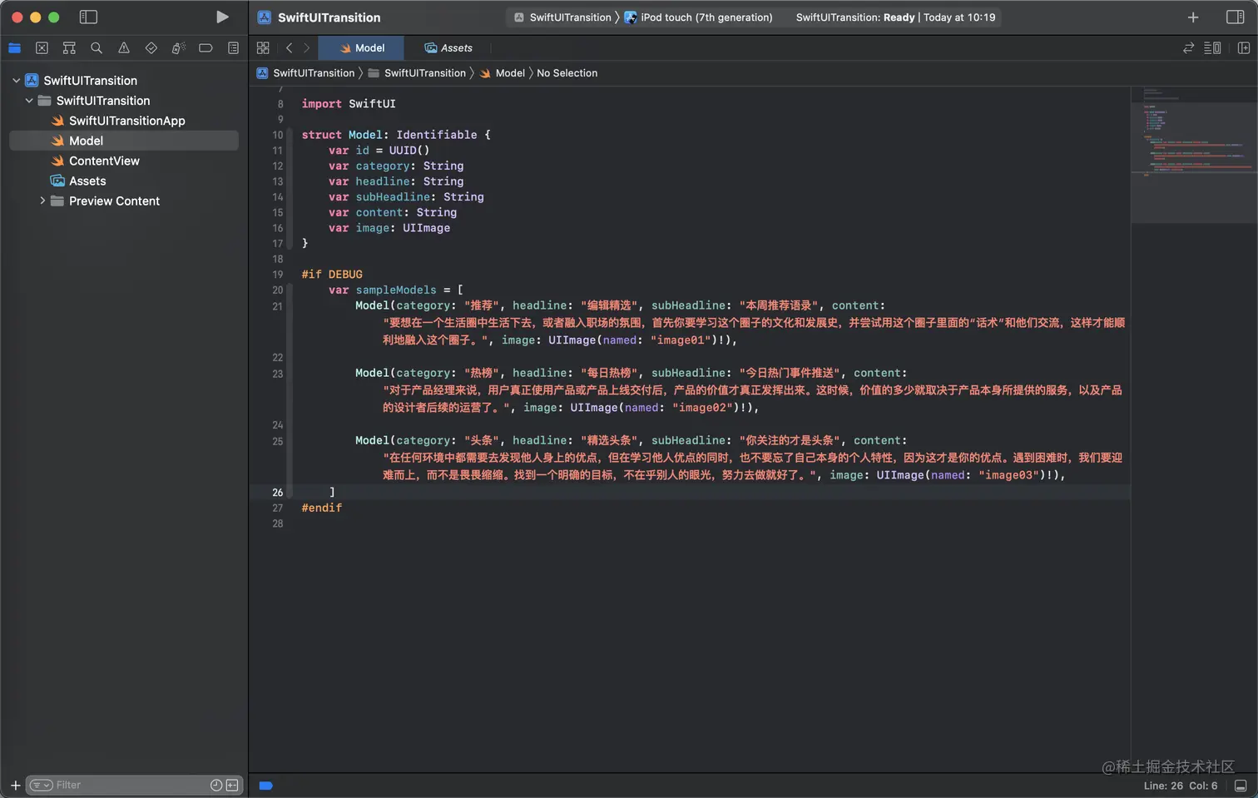Image resolution: width=1258 pixels, height=798 pixels.
Task: Go forward in editor history
Action: (x=307, y=48)
